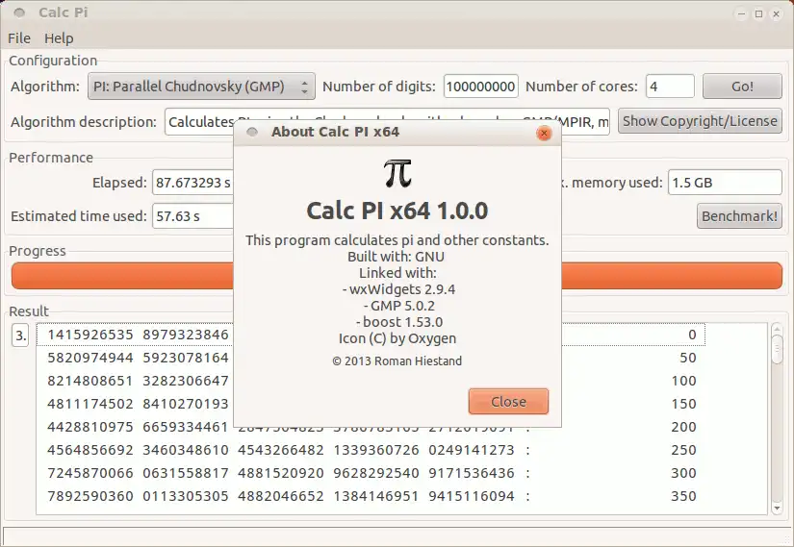The height and width of the screenshot is (547, 794).
Task: Click the pi symbol icon in About dialog
Action: tap(397, 173)
